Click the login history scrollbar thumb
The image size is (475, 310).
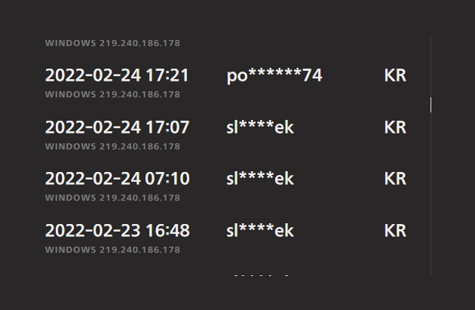(x=431, y=105)
